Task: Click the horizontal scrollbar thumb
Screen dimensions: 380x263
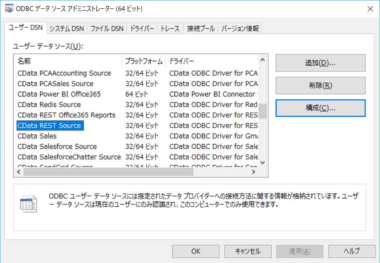Action: (x=108, y=172)
